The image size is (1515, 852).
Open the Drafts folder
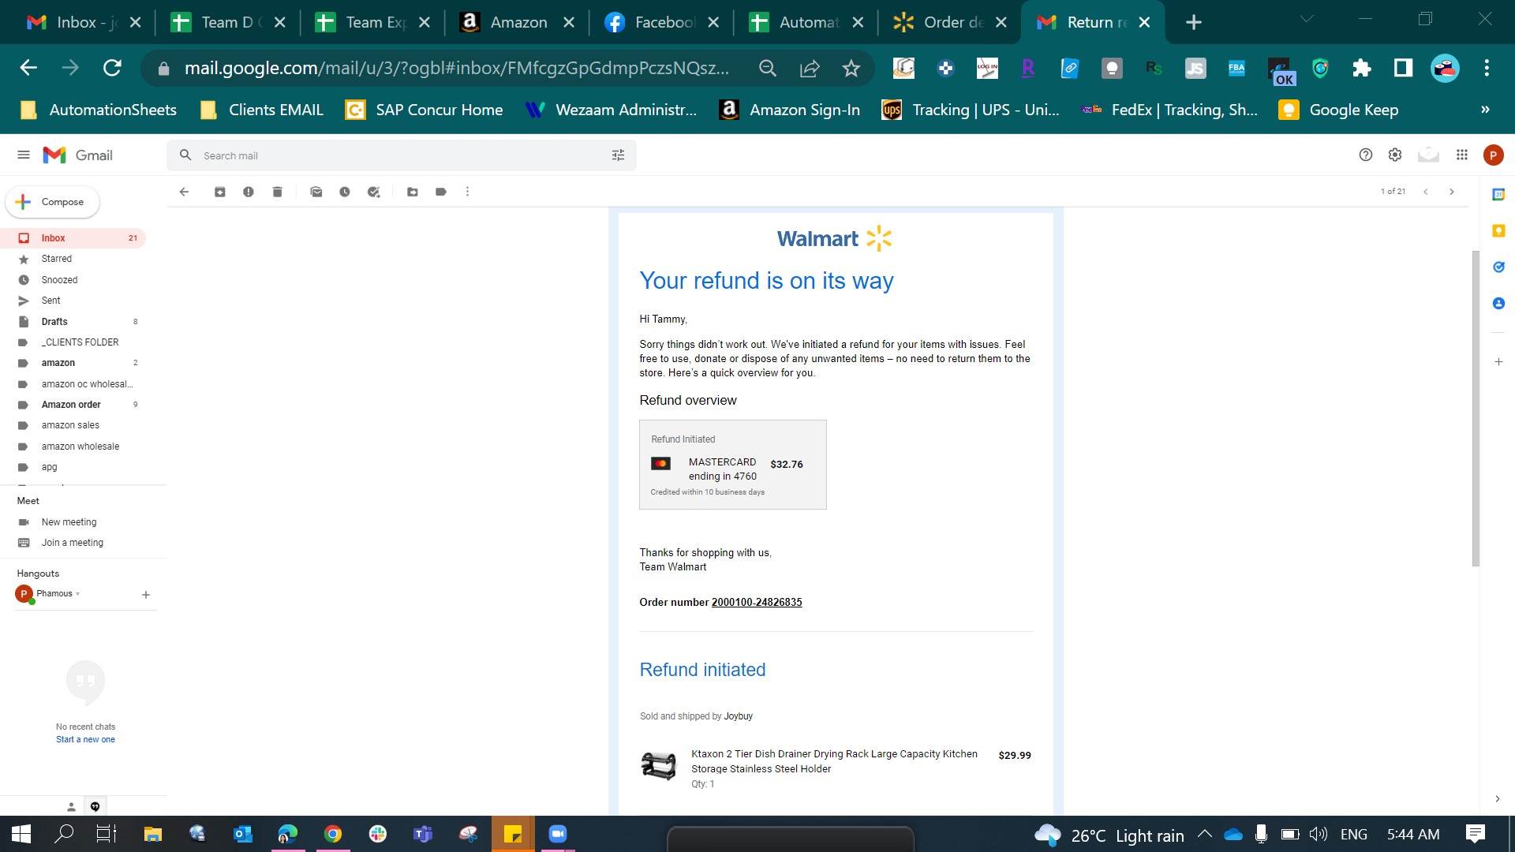pyautogui.click(x=73, y=322)
